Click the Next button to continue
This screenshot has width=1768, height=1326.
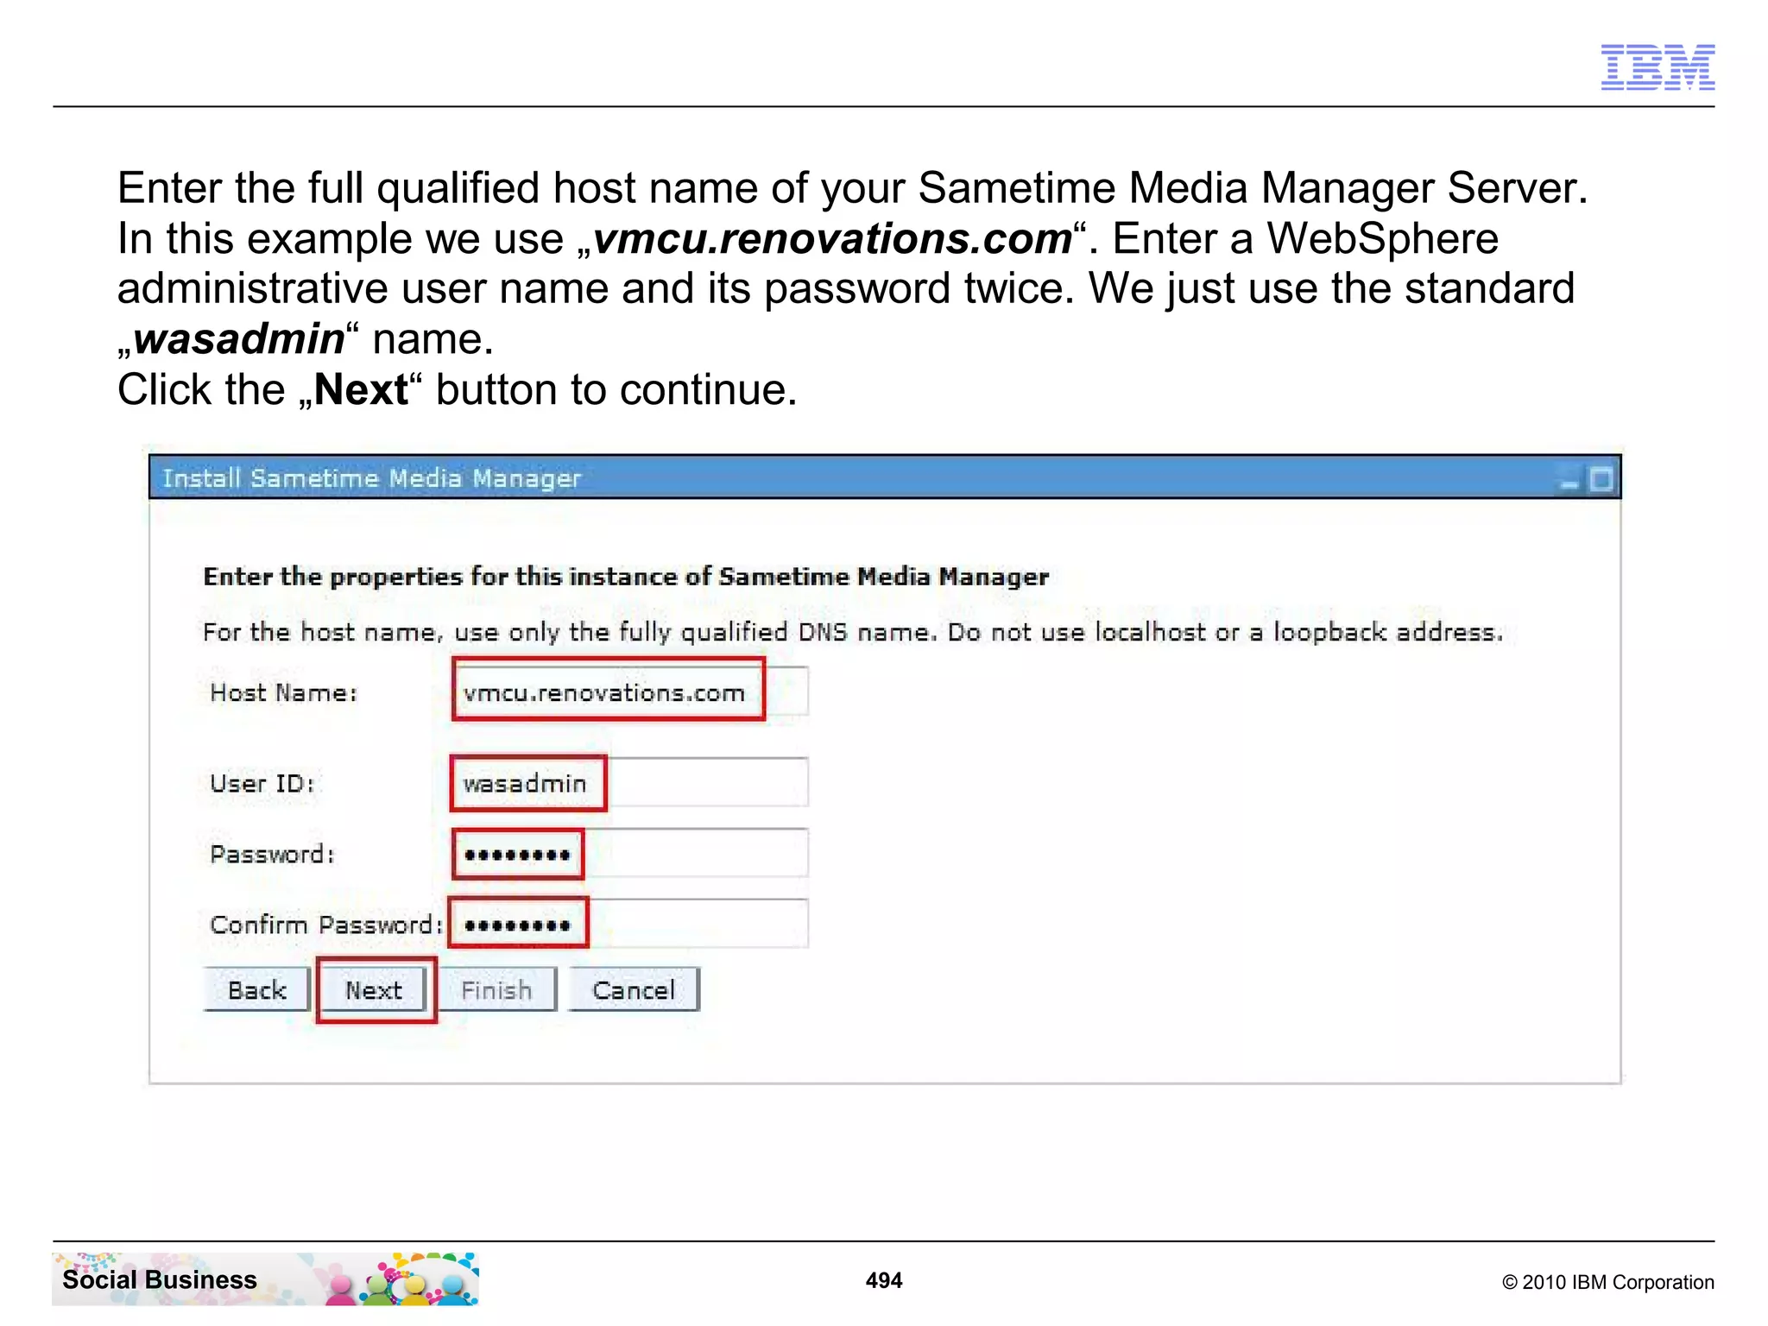pyautogui.click(x=374, y=989)
